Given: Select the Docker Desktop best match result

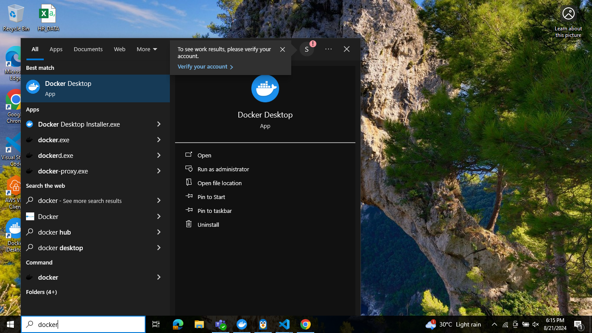Looking at the screenshot, I should 95,88.
